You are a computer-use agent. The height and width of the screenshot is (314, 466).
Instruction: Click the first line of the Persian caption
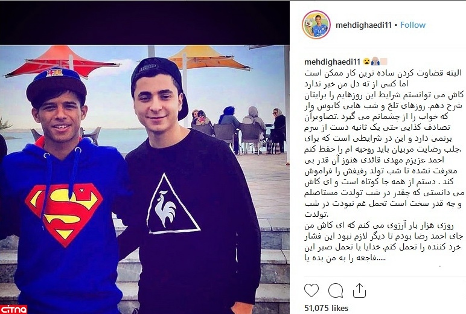coord(383,73)
